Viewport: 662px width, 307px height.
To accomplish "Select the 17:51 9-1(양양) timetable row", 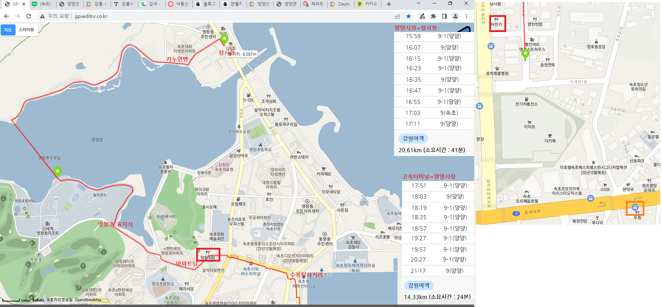I will coord(438,186).
